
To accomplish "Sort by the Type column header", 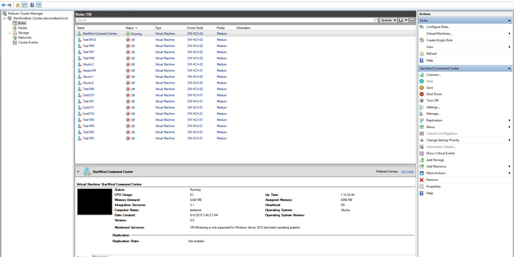I will coord(170,28).
